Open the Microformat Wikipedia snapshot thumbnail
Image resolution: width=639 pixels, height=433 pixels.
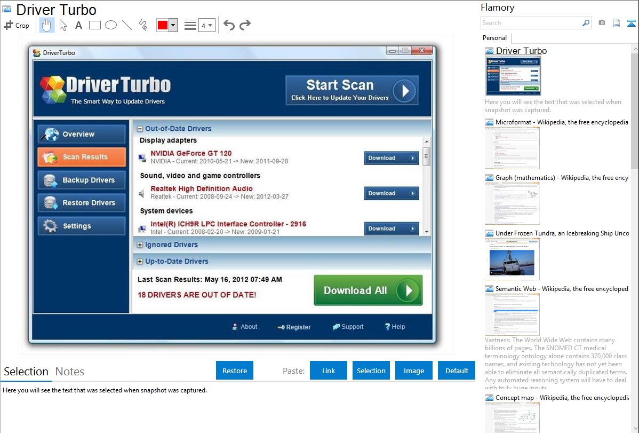tap(512, 148)
